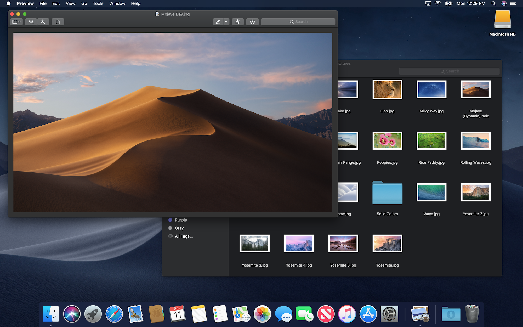The width and height of the screenshot is (523, 327).
Task: Open Finder from the Dock
Action: tap(51, 314)
